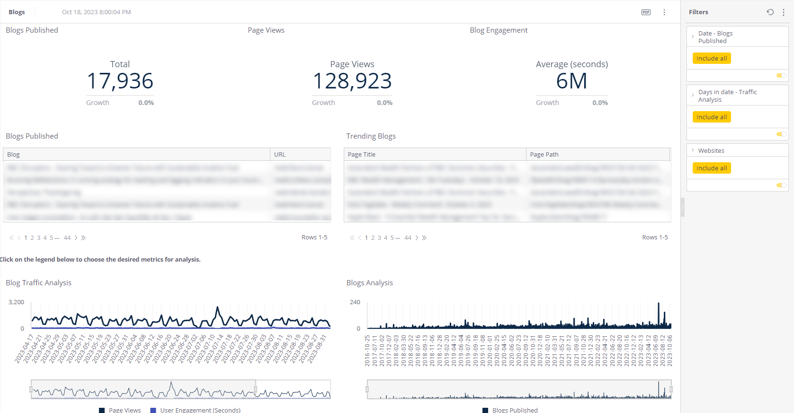Select page 44 in Trending Blogs pagination
The image size is (794, 413).
tap(408, 238)
